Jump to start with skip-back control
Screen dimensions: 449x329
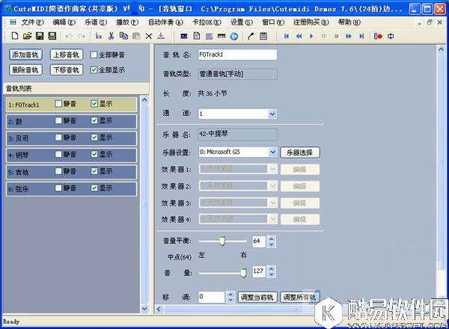coord(287,36)
